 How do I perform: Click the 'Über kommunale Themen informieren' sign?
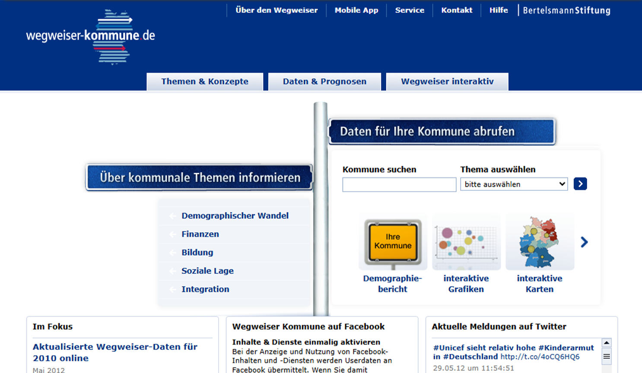[199, 177]
